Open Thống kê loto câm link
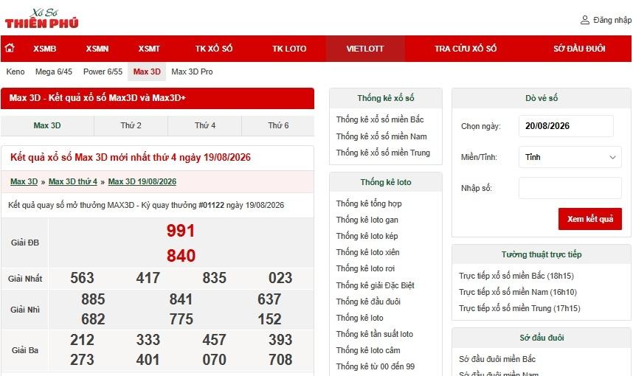This screenshot has height=376, width=633. (x=368, y=350)
